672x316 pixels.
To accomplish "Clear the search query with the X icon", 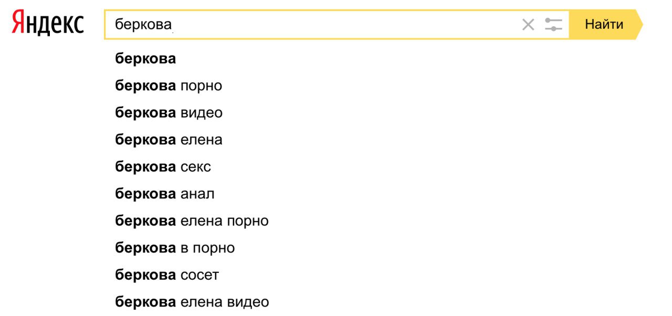I will (x=528, y=24).
